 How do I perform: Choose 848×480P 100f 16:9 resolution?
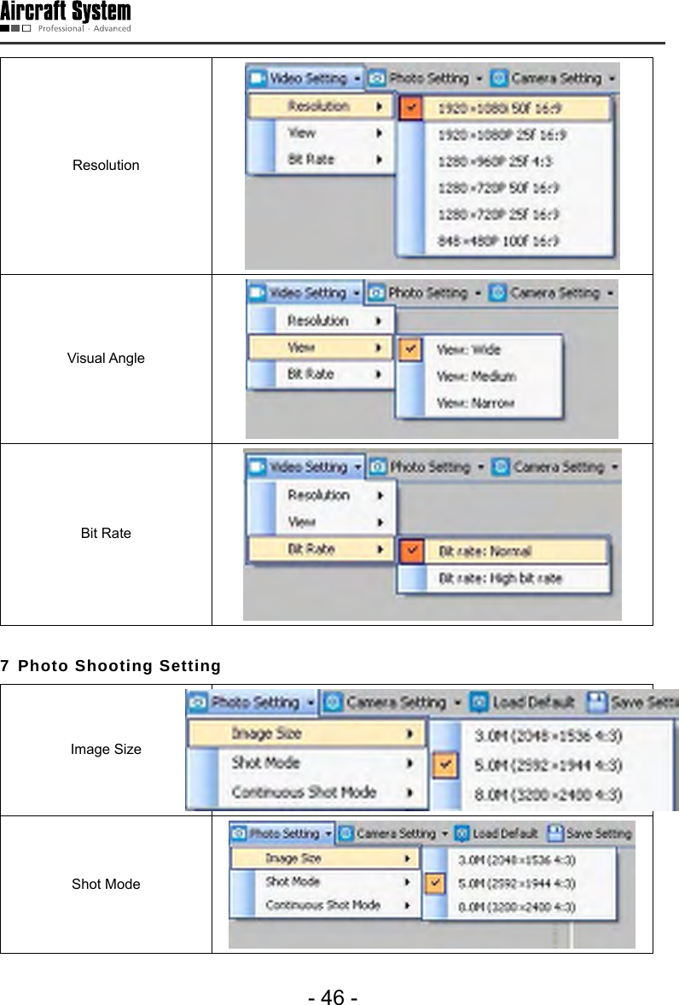504,241
